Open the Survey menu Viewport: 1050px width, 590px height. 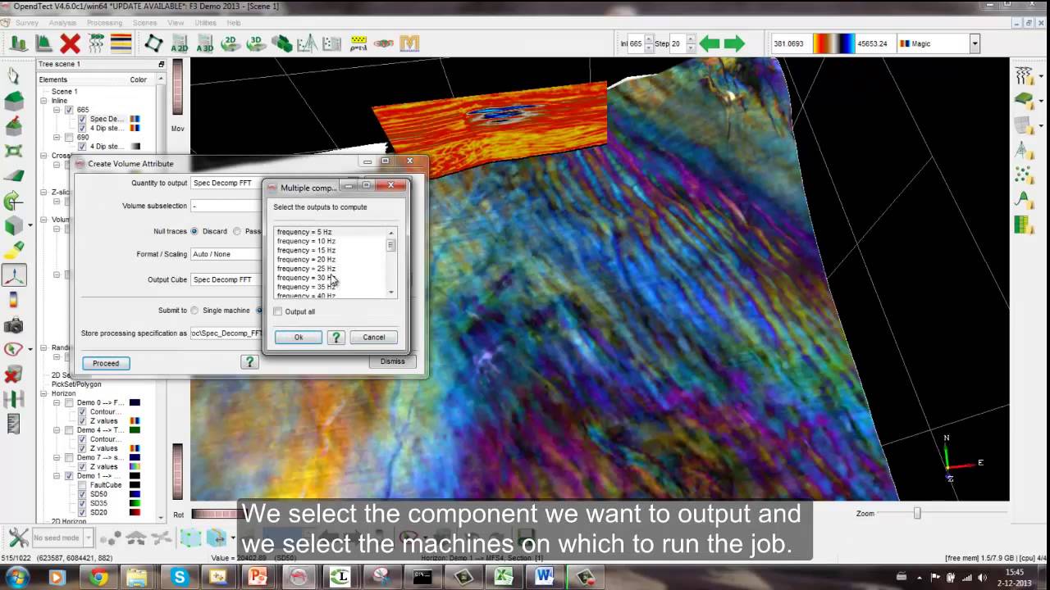[27, 23]
